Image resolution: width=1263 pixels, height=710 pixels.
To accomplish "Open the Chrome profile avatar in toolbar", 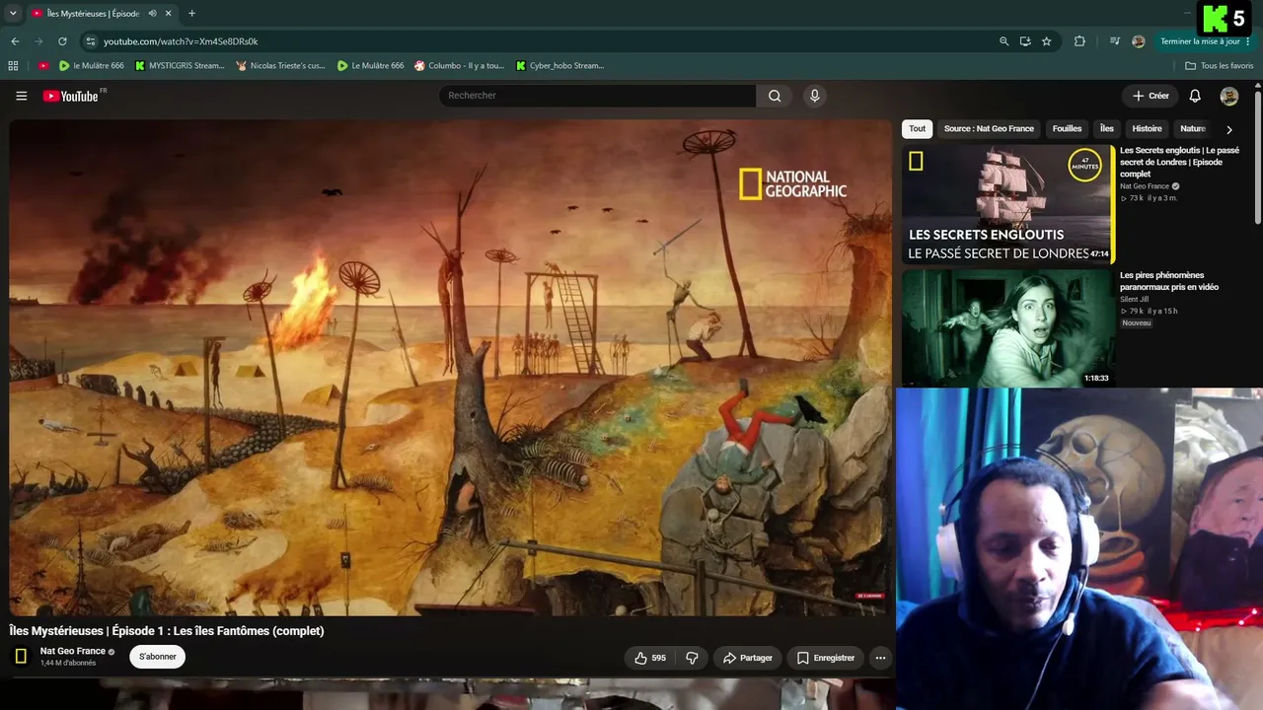I will (1139, 41).
